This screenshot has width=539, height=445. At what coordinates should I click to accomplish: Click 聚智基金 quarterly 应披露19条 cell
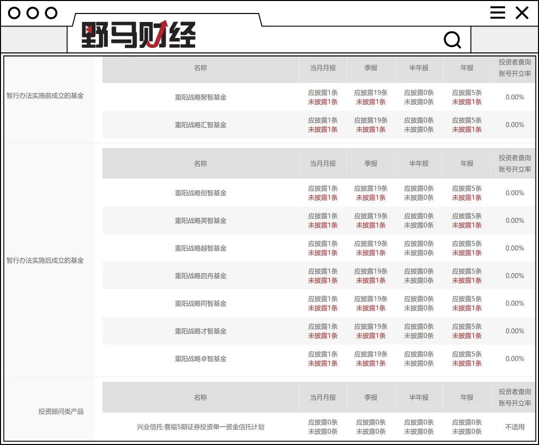click(x=371, y=92)
